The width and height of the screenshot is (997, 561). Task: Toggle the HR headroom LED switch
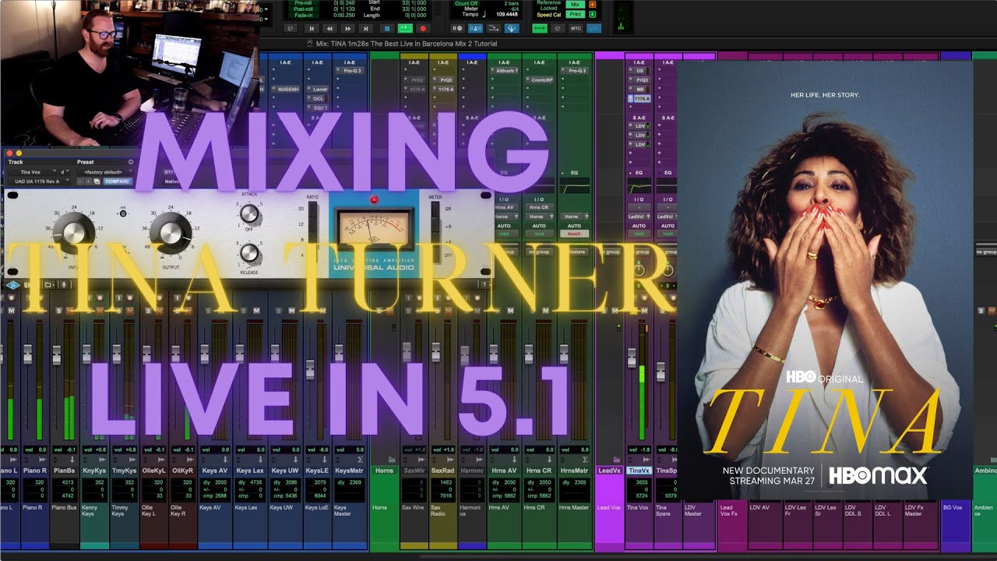click(x=123, y=213)
